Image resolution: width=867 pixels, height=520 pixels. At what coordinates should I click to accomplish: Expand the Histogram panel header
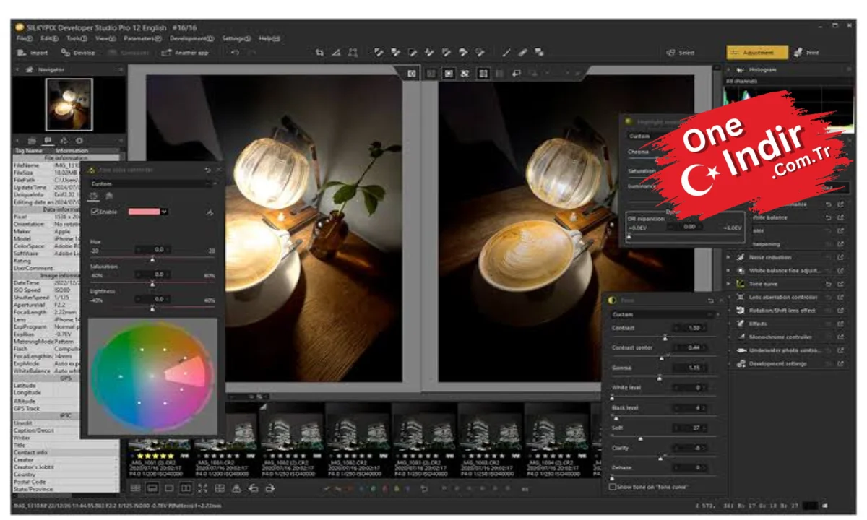click(x=730, y=69)
